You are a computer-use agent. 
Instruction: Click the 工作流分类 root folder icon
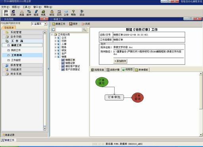pyautogui.click(x=56, y=34)
